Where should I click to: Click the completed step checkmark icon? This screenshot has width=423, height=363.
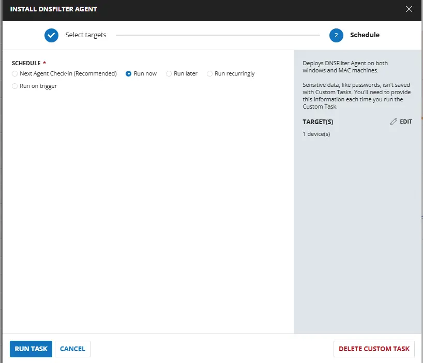pyautogui.click(x=51, y=35)
